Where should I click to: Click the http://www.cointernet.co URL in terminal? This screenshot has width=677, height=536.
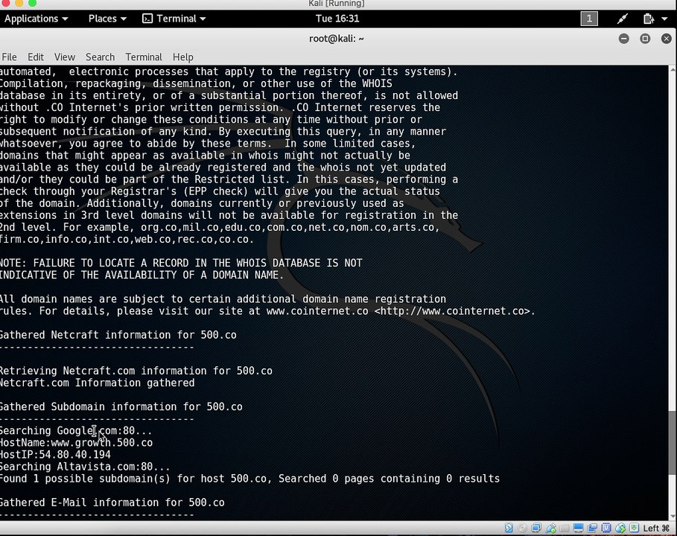(x=455, y=311)
